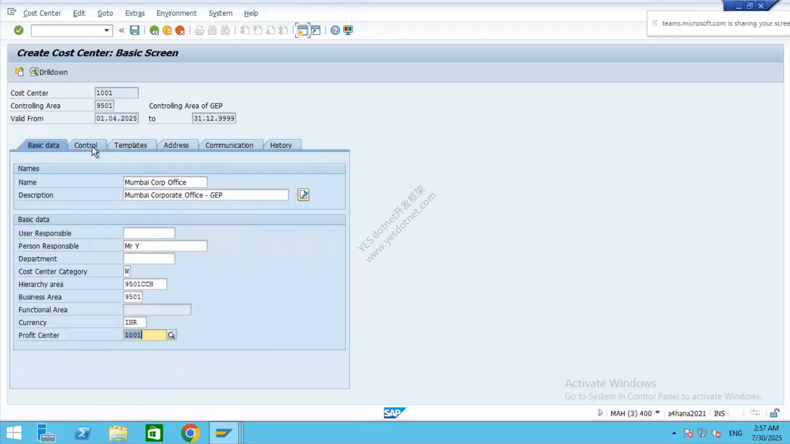Click the green checkmark Enter icon
The width and height of the screenshot is (790, 444).
19,30
